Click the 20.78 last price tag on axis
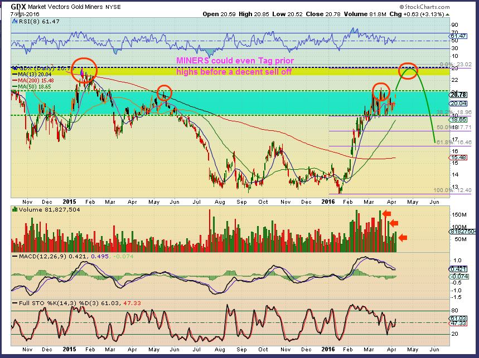 458,95
